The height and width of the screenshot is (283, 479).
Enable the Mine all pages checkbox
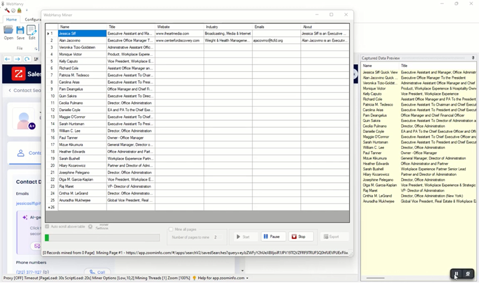(x=169, y=229)
